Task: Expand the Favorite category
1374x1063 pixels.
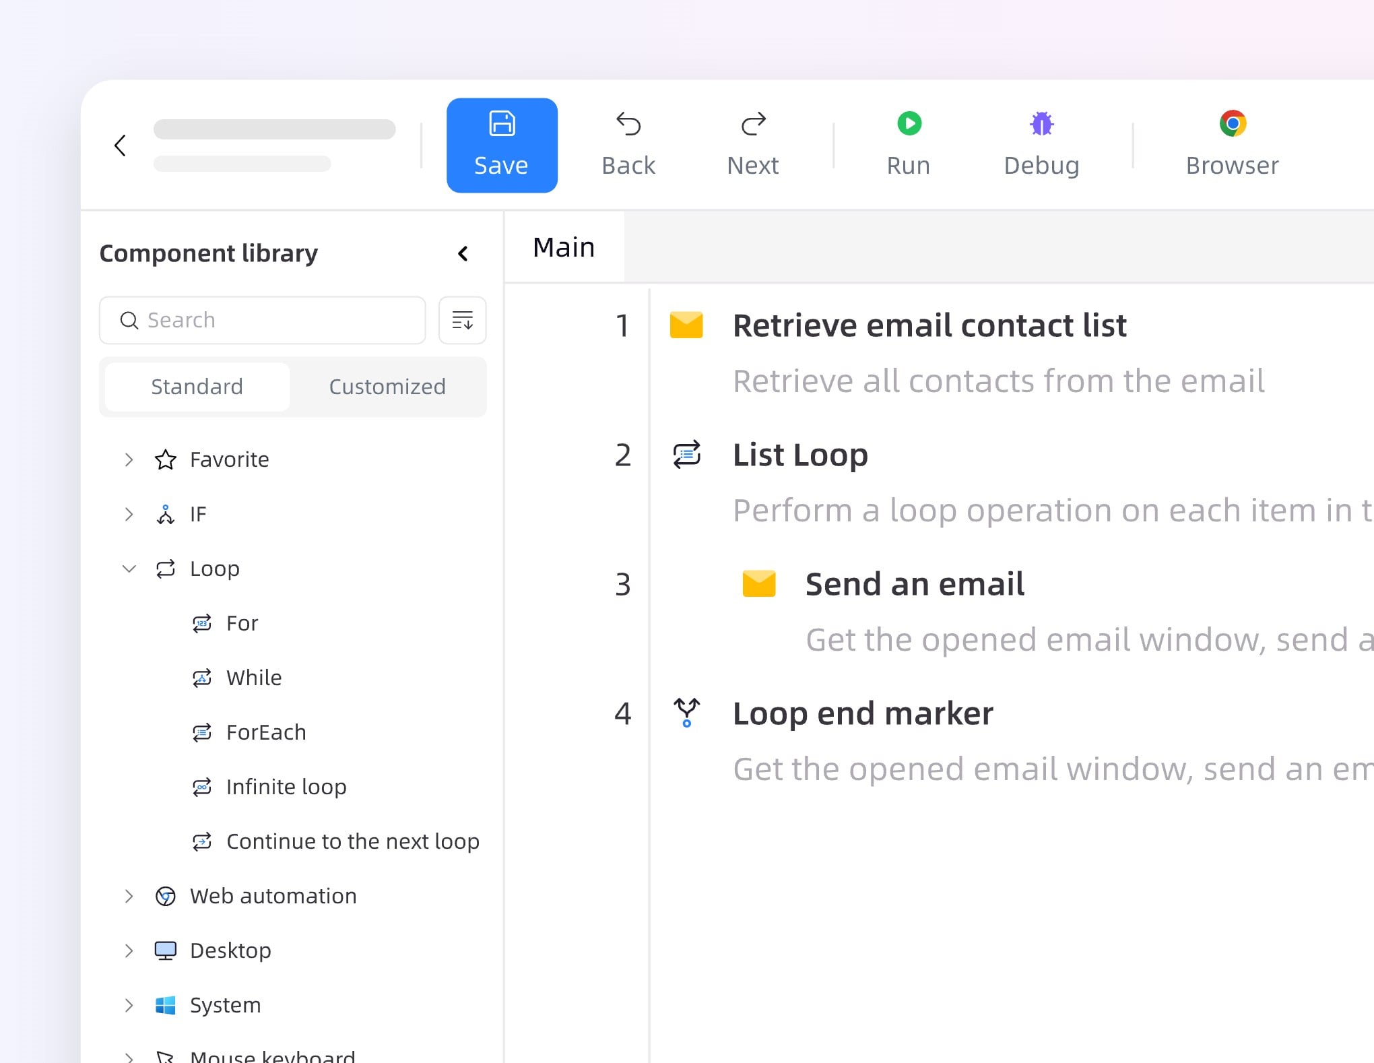Action: pyautogui.click(x=129, y=459)
